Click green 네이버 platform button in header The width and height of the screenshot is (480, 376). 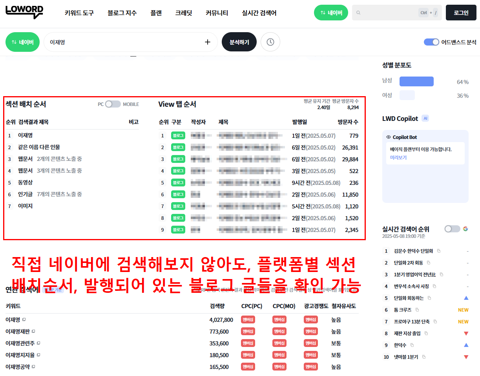point(331,13)
